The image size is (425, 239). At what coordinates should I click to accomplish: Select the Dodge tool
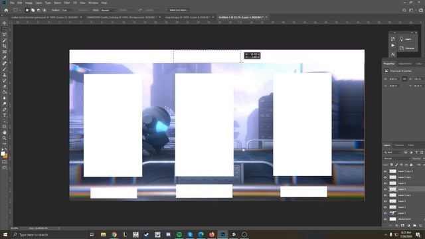[5, 104]
